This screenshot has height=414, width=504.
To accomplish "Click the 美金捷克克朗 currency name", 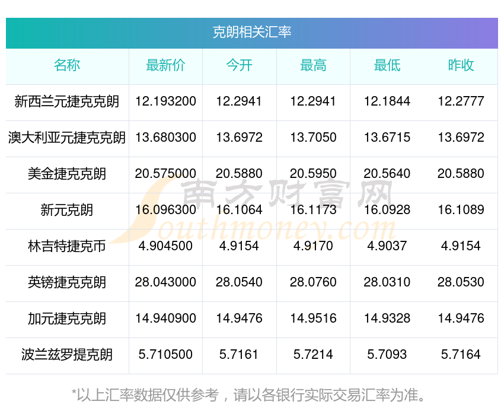I will [x=67, y=174].
